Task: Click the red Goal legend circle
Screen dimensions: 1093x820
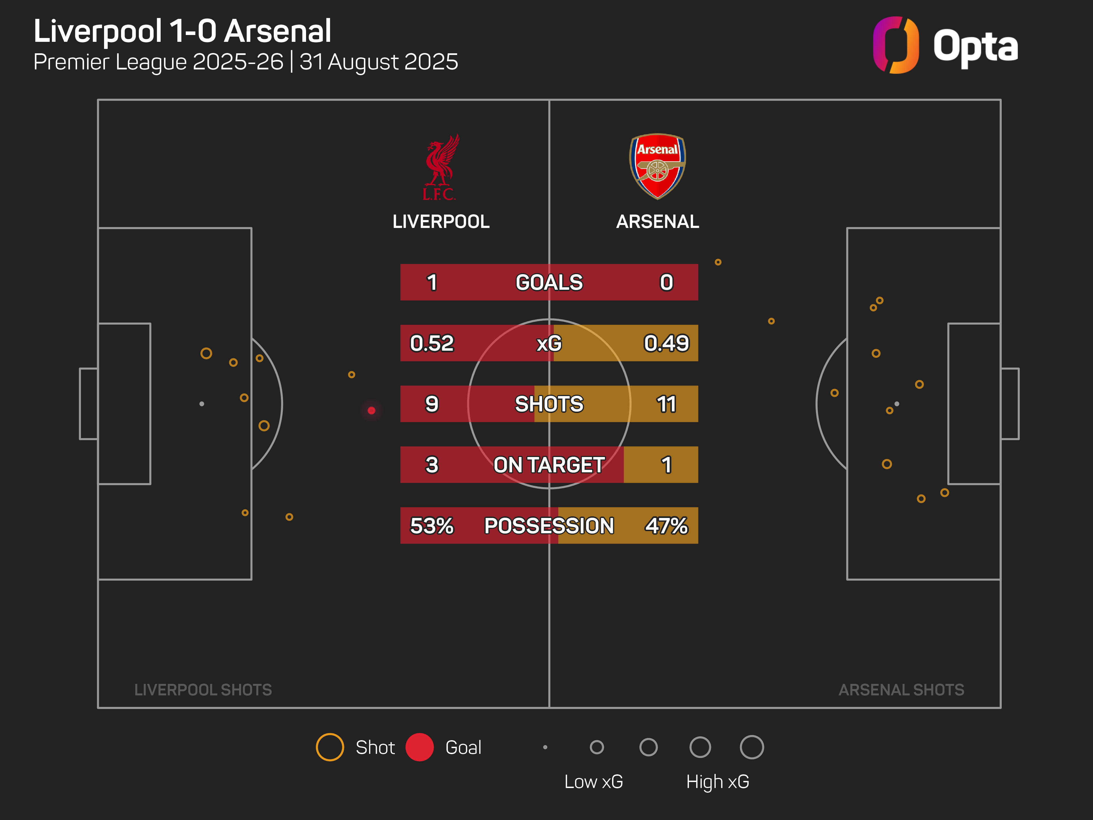Action: click(x=419, y=747)
